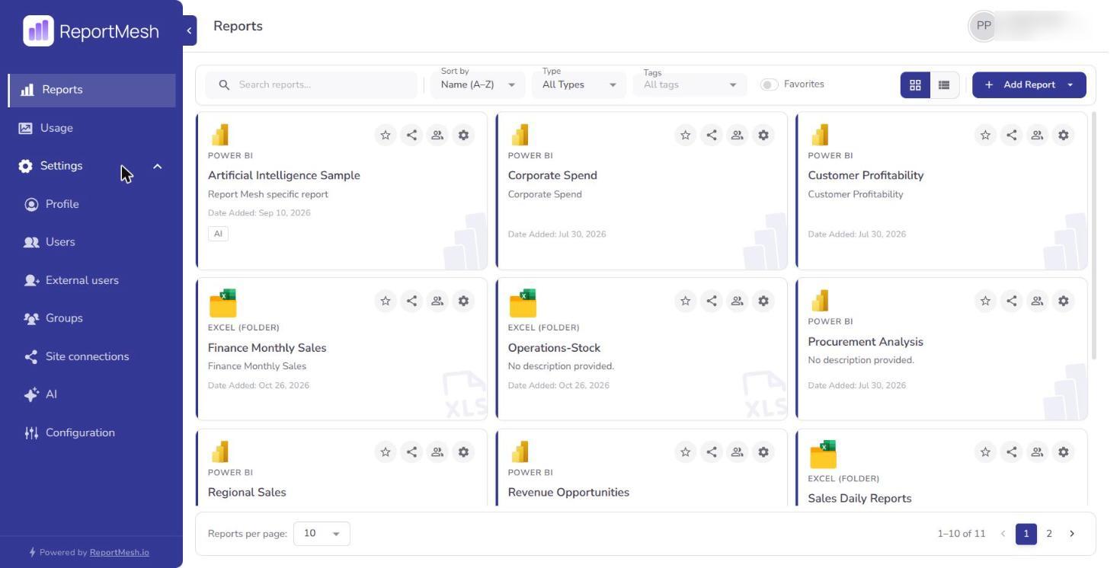Open the Sort by dropdown

pyautogui.click(x=478, y=85)
